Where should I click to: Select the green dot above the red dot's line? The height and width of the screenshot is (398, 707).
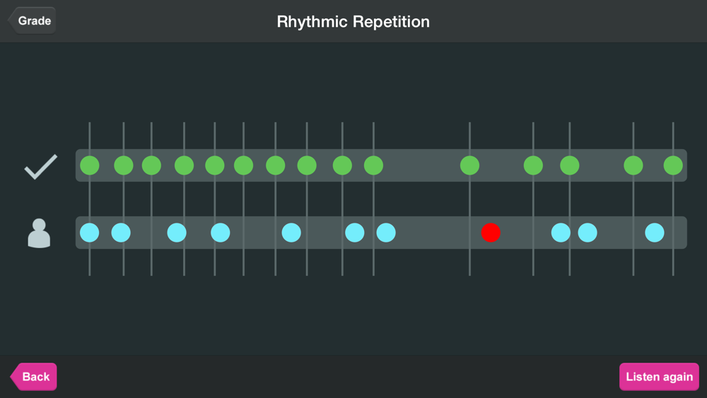click(469, 165)
